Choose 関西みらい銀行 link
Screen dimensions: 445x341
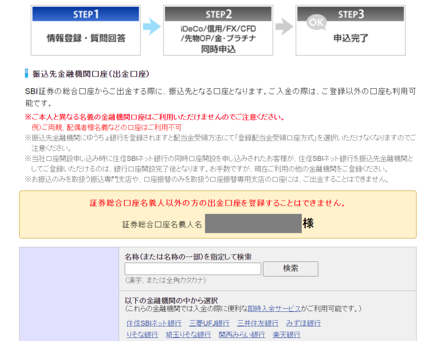242,335
